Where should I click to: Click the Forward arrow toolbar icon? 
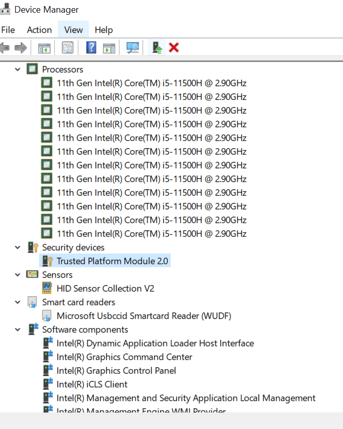(21, 48)
